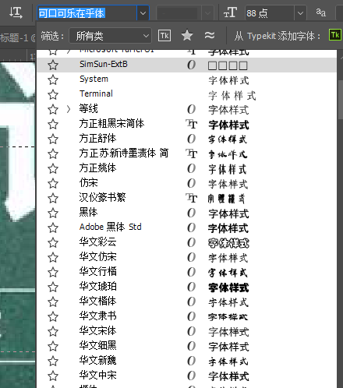Image resolution: width=343 pixels, height=388 pixels.
Task: Toggle text orientation icon in options bar
Action: 16,12
